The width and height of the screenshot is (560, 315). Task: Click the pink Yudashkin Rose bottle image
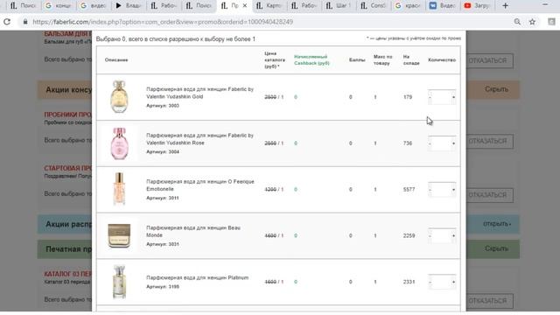click(x=119, y=143)
